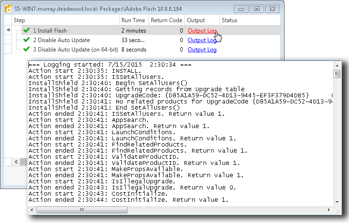The height and width of the screenshot is (223, 349).
Task: Open the Output Log for Install Flash
Action: (x=202, y=31)
